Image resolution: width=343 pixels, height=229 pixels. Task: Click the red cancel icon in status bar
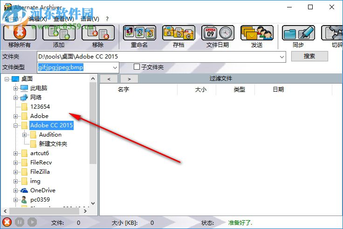(x=7, y=222)
